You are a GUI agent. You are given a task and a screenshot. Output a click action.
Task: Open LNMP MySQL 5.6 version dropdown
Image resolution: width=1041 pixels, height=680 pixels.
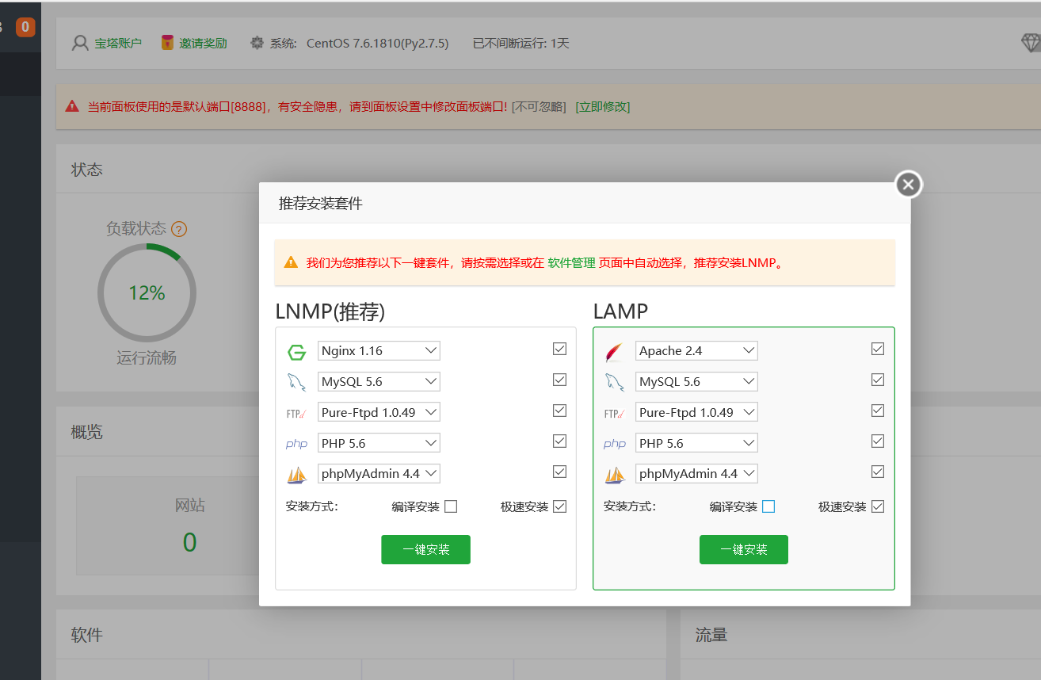[x=379, y=381]
